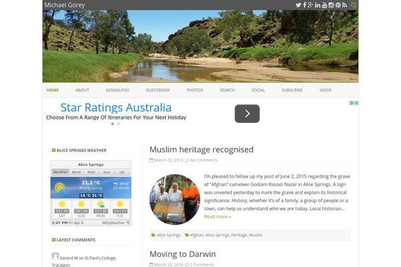Select the Weather tab in weather widget
401x267 pixels.
pos(60,172)
